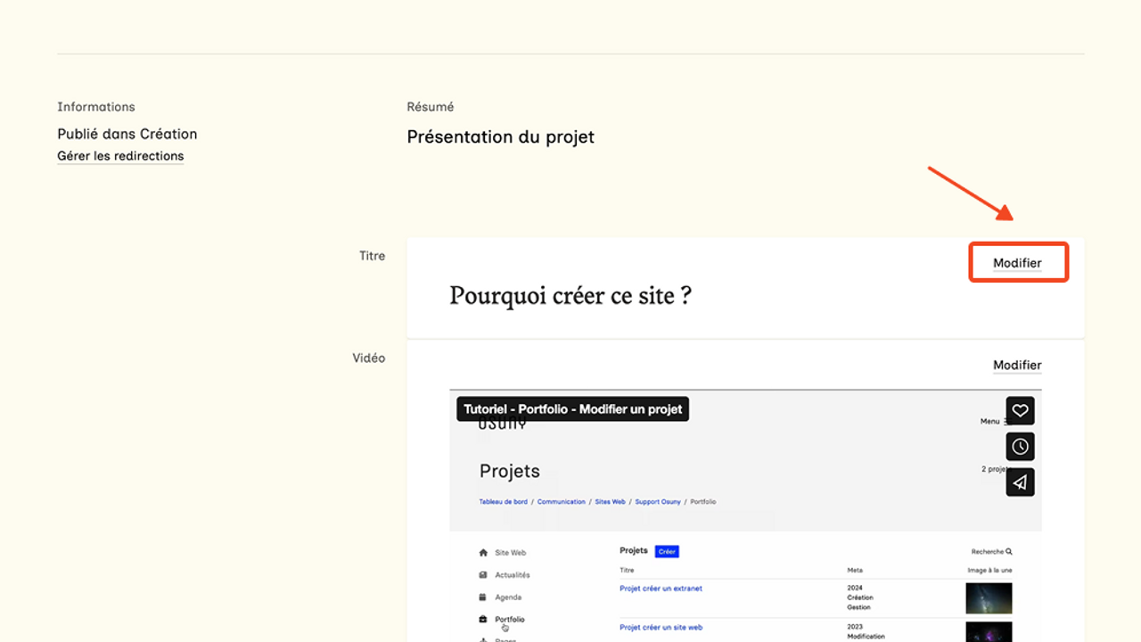The height and width of the screenshot is (642, 1141).
Task: Click the Watch Later clock icon
Action: click(1020, 446)
